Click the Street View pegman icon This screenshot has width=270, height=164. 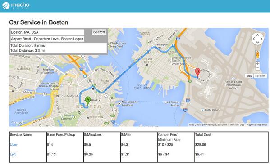point(257,55)
